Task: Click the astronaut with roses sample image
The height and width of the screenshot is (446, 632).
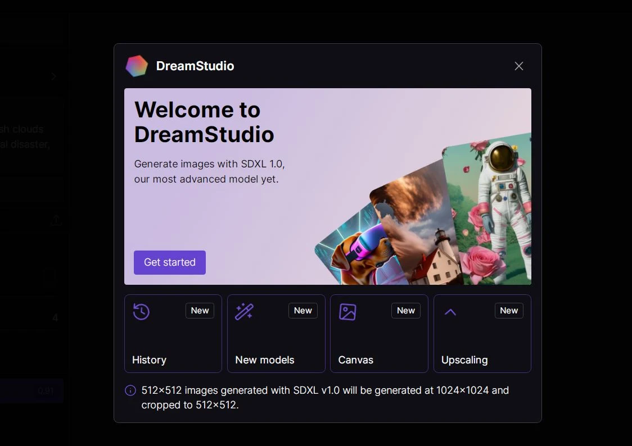Action: 492,210
